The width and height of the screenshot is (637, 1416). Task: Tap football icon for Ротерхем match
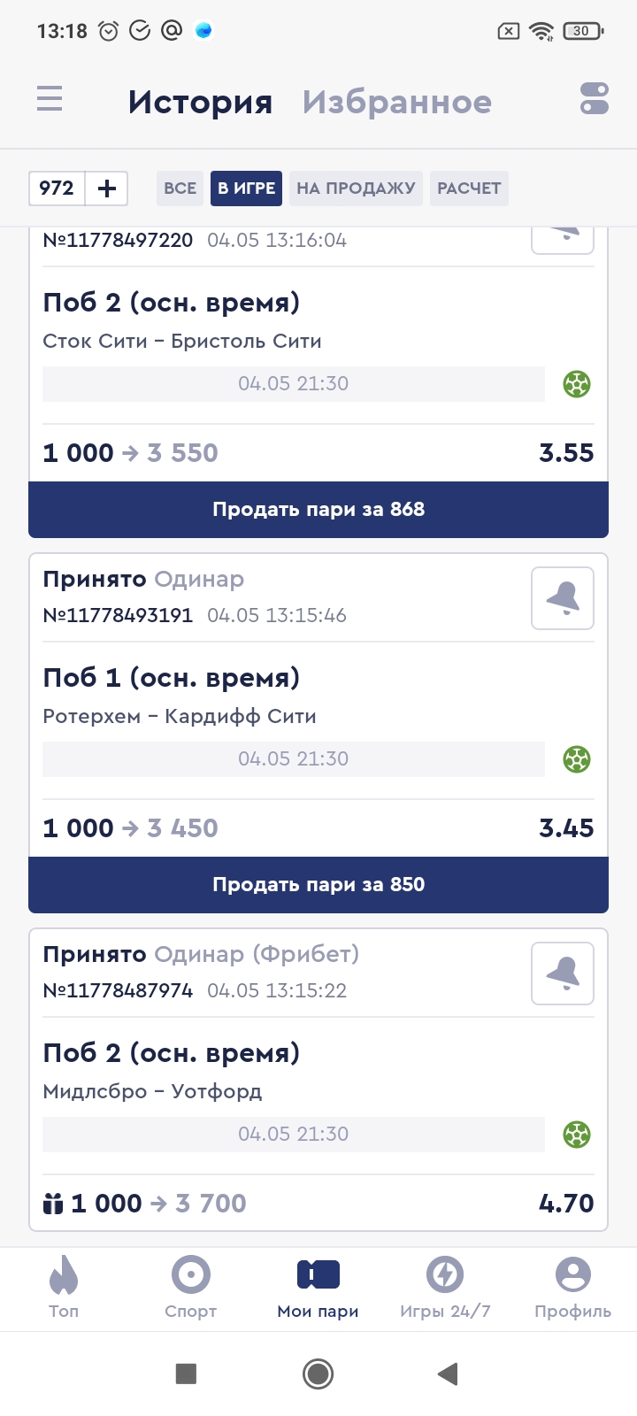[577, 759]
